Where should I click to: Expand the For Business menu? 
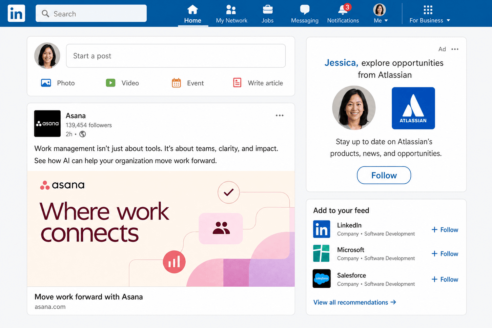430,14
